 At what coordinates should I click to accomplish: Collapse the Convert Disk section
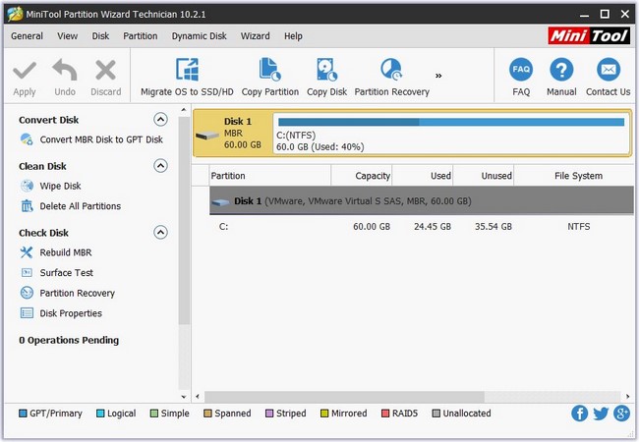click(x=160, y=119)
